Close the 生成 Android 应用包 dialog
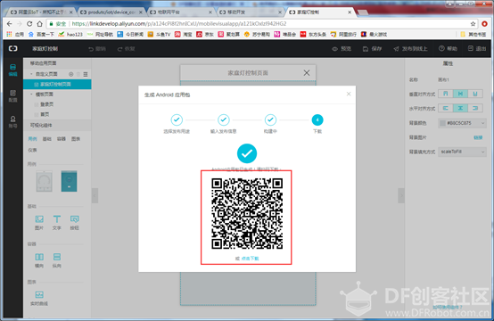The height and width of the screenshot is (321, 494). 349,94
